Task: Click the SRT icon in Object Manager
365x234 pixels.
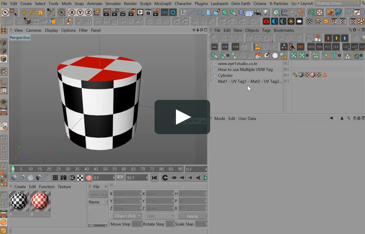Action: [x=301, y=47]
